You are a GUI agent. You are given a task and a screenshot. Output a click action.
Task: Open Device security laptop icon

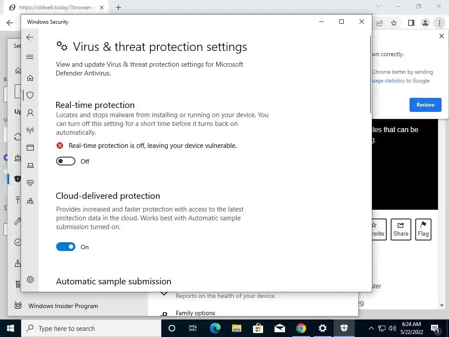30,165
